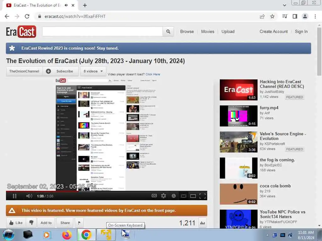The image size is (322, 241).
Task: Share this video
Action: [x=65, y=223]
